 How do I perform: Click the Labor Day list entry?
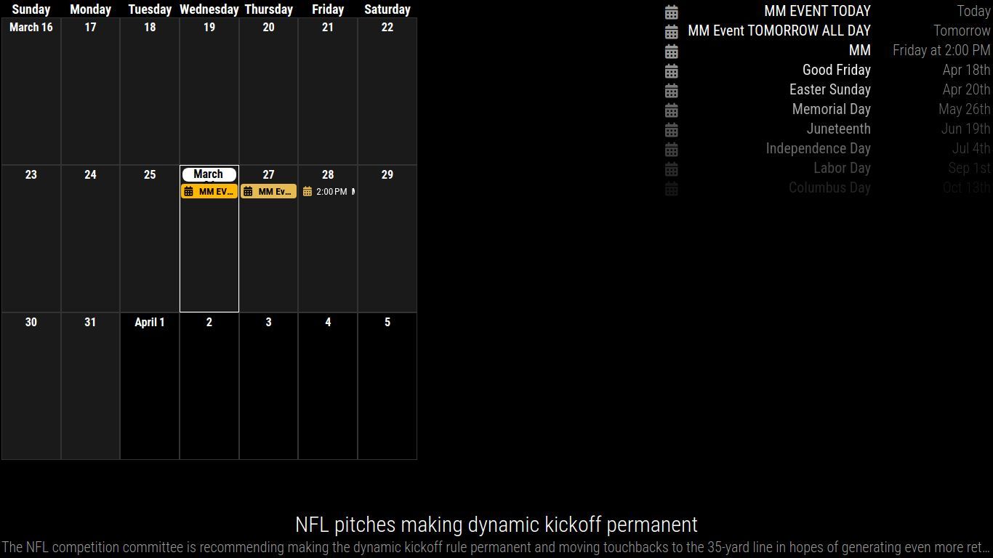(841, 168)
